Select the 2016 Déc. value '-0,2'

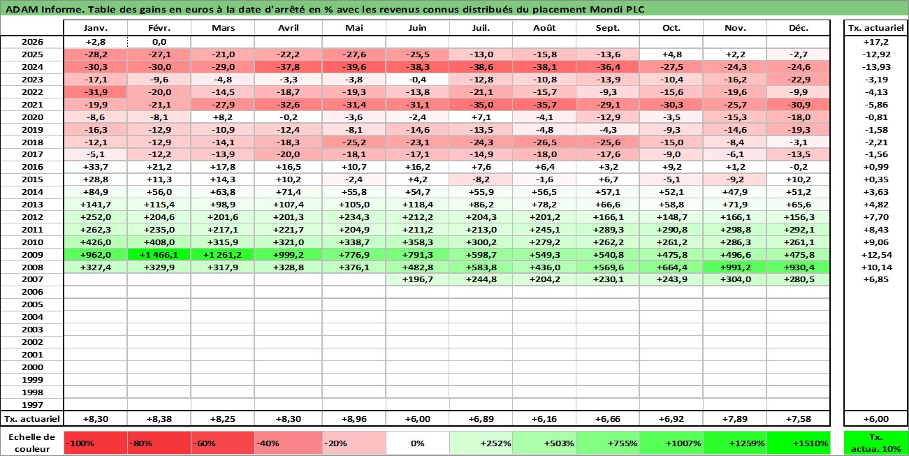[799, 167]
